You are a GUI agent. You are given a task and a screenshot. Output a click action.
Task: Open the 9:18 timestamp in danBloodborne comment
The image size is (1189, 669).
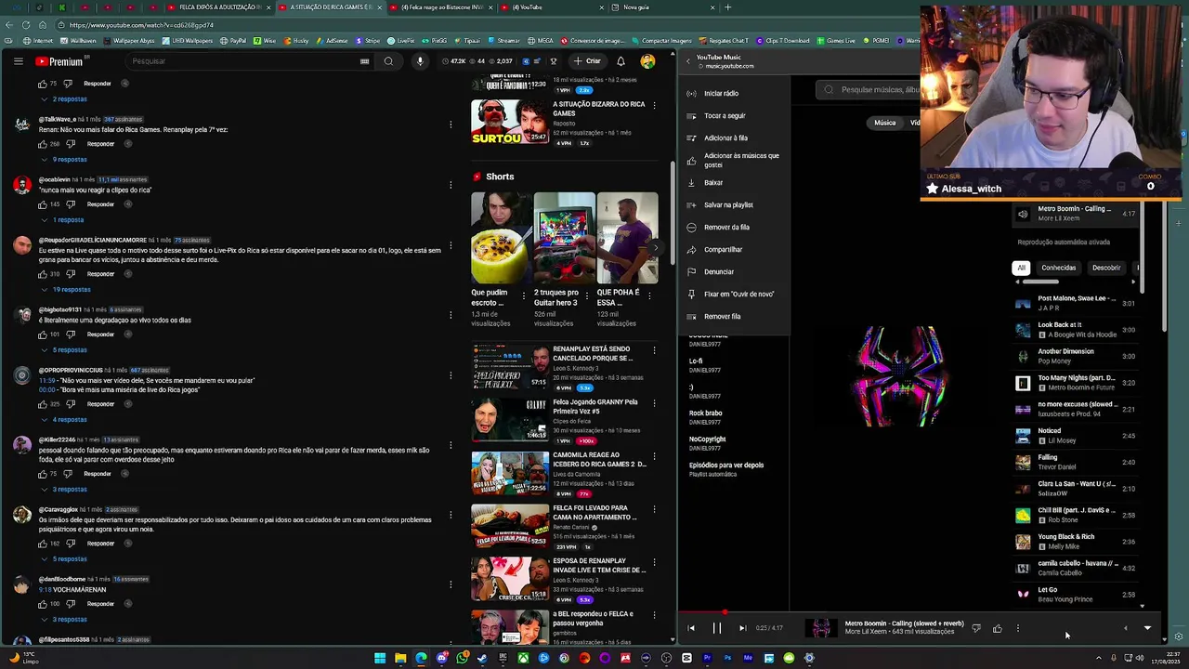(45, 590)
